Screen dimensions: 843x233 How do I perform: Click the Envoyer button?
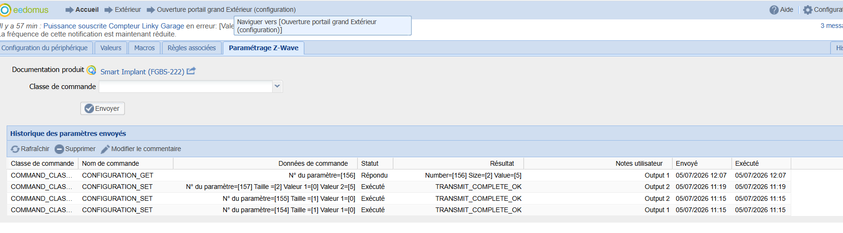pyautogui.click(x=103, y=108)
